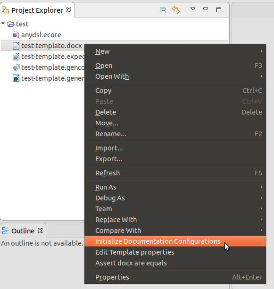The height and width of the screenshot is (289, 274).
Task: Click the Run As submenu arrow
Action: point(261,187)
